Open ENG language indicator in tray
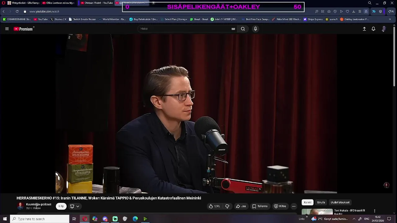 (367, 219)
